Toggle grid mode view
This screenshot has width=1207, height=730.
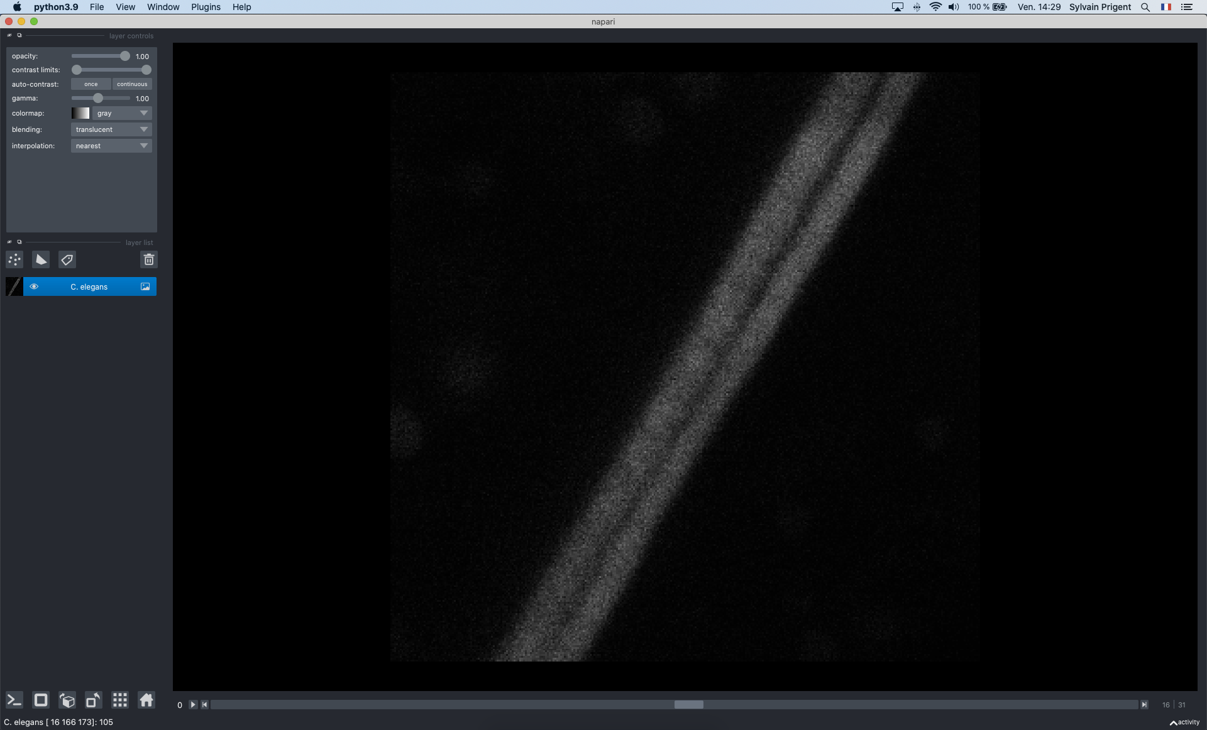(x=119, y=700)
